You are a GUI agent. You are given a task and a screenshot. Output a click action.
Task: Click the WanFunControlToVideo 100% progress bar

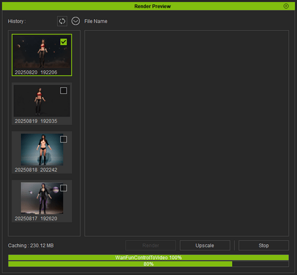pyautogui.click(x=148, y=257)
